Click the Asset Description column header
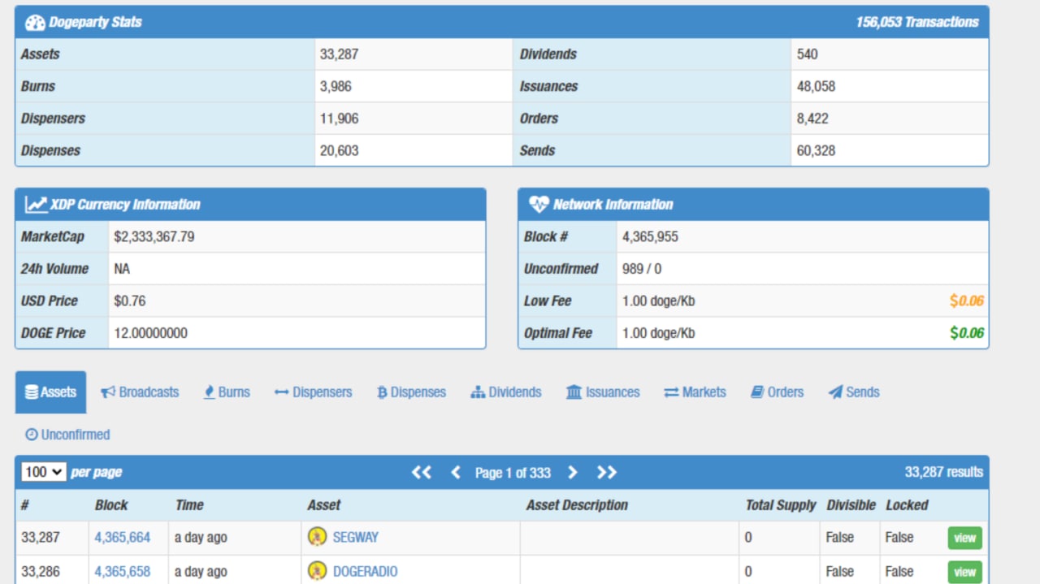Screen dimensions: 1040x584 [x=577, y=505]
